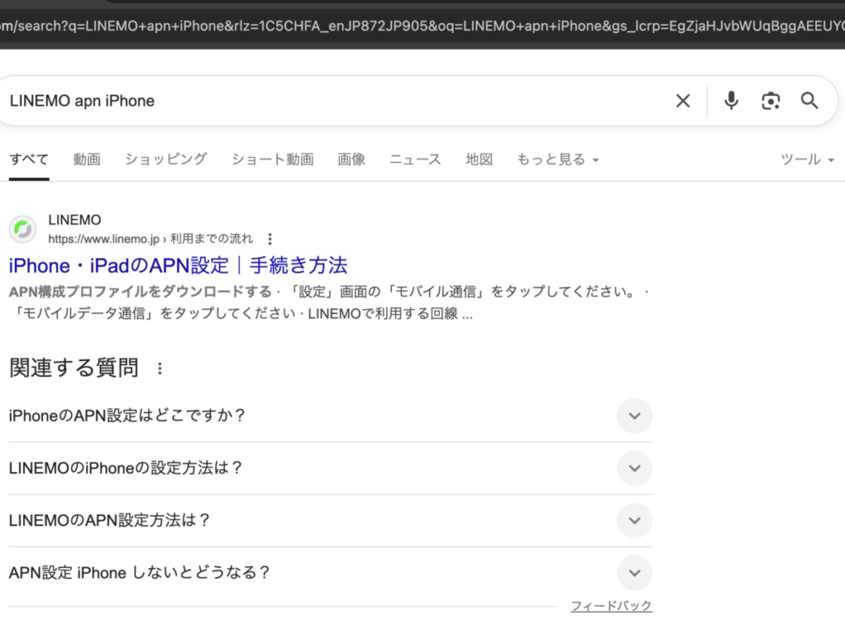
Task: Clear the search box with the X icon
Action: coord(682,101)
